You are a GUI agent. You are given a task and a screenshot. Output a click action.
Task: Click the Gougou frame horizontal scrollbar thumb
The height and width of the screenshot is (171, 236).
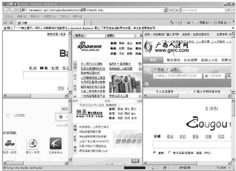[x=171, y=163]
